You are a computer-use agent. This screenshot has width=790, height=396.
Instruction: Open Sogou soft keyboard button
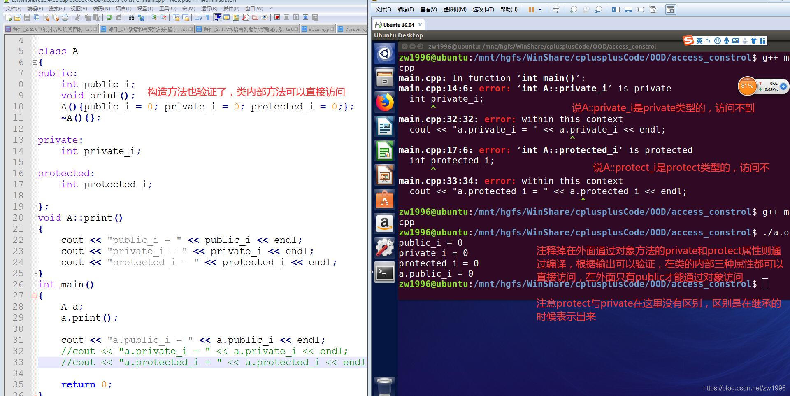[736, 41]
